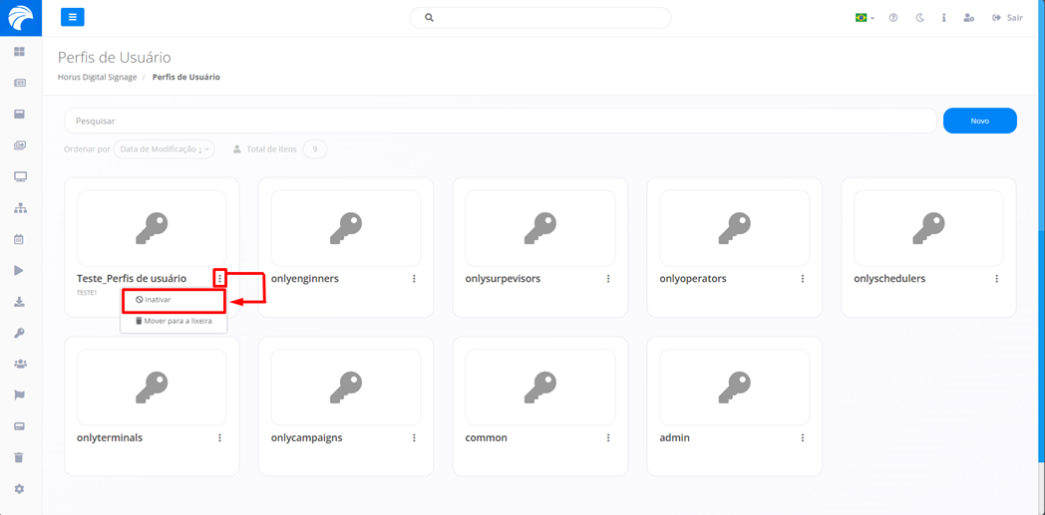Open options menu for onlysurpevisors
This screenshot has height=515, width=1045.
[x=608, y=279]
